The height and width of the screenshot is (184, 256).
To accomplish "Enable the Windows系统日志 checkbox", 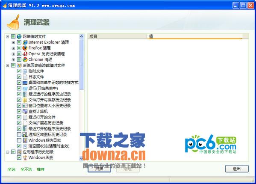I will (x=19, y=140).
